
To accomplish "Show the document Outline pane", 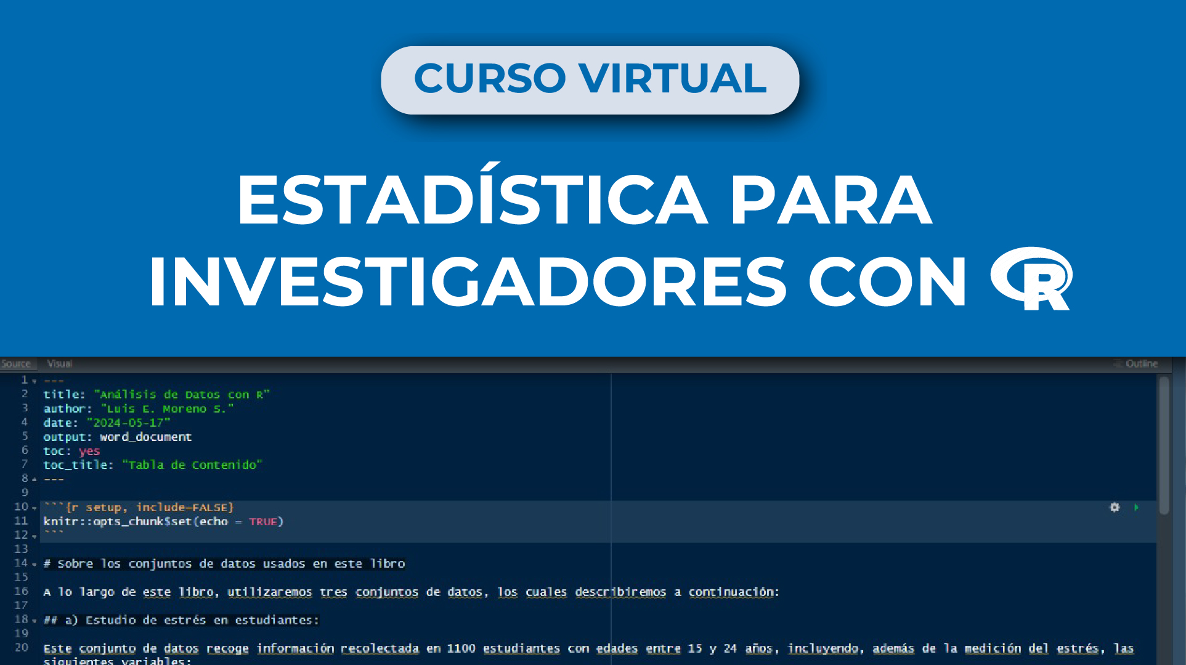I will 1135,364.
